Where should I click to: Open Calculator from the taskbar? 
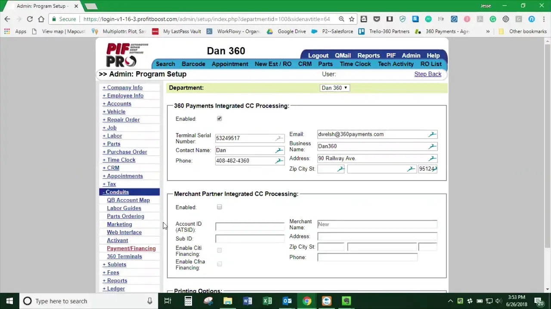pos(188,301)
